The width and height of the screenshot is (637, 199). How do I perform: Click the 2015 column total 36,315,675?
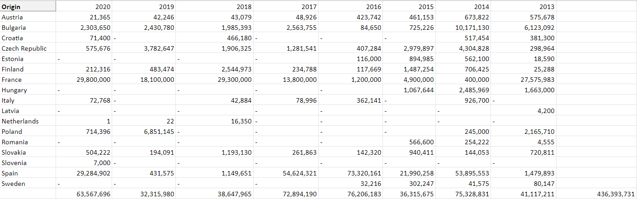[x=410, y=194]
